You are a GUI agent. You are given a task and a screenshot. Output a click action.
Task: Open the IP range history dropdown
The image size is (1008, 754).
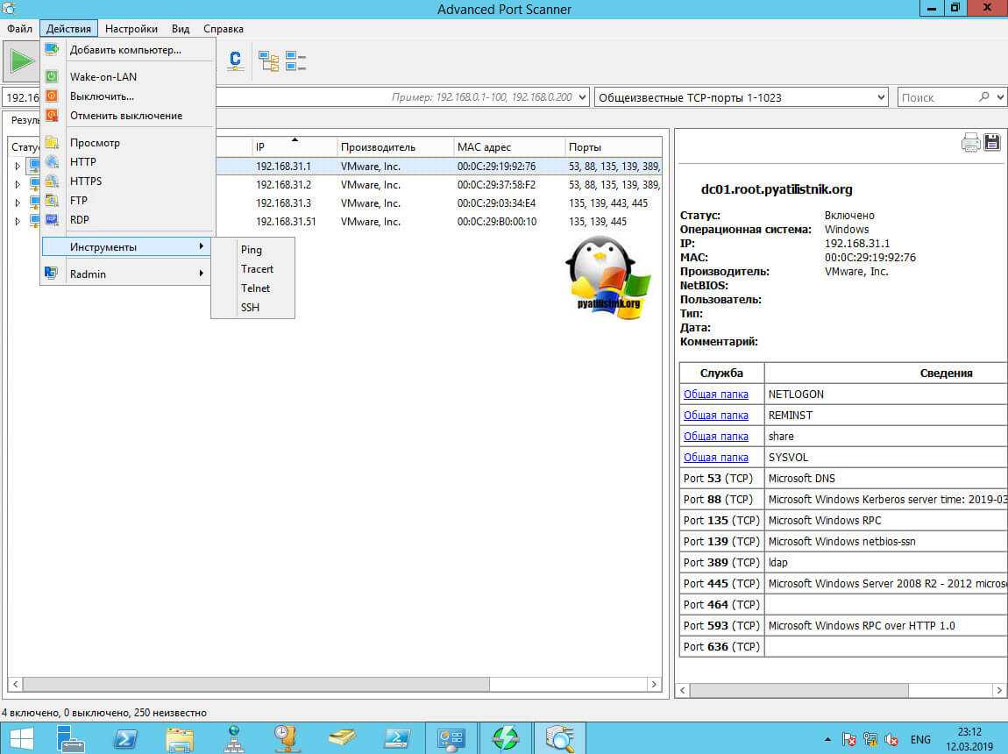(584, 97)
